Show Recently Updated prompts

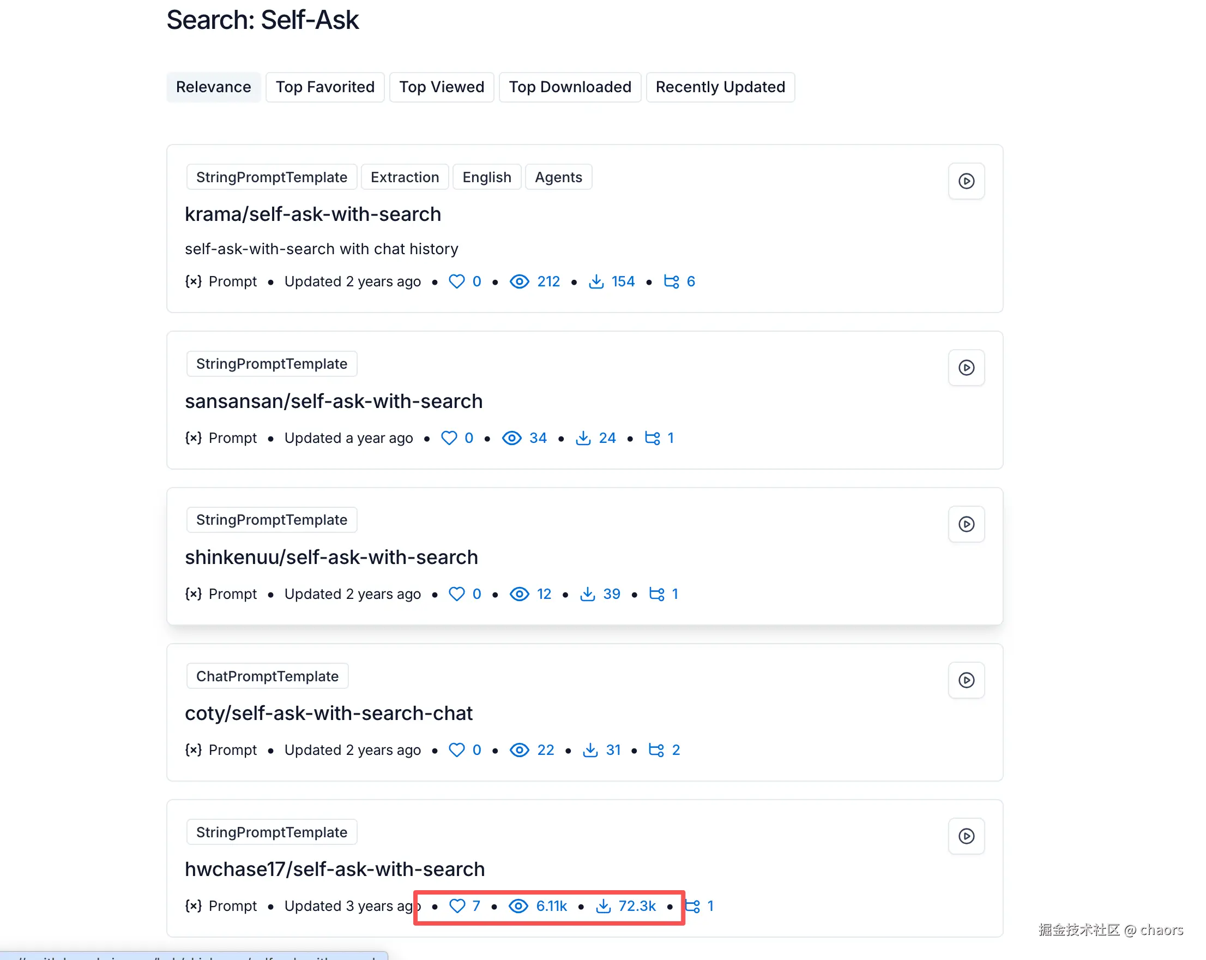coord(720,87)
